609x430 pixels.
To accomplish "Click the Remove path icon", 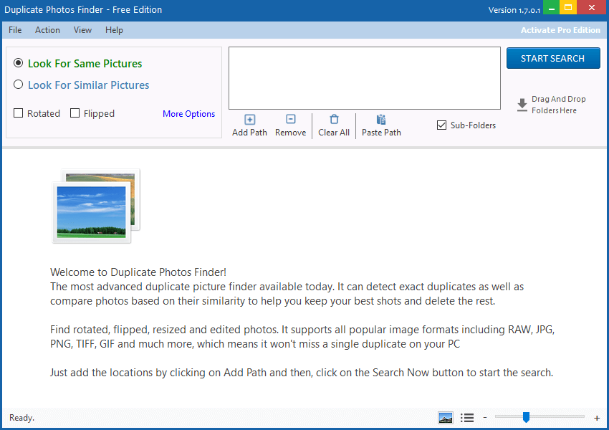I will (290, 120).
